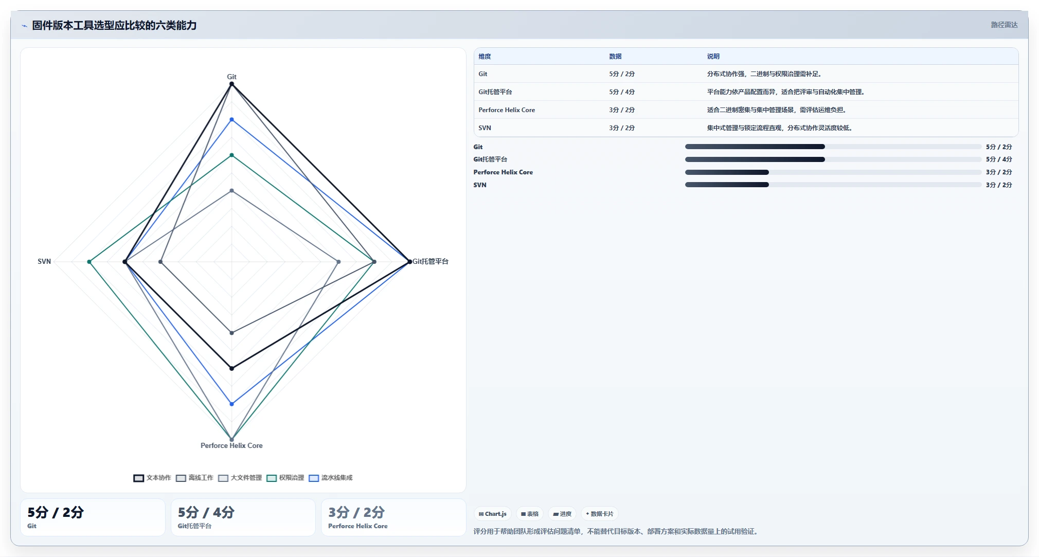Click the blue data point on the Perforce axis
The height and width of the screenshot is (557, 1039).
tap(231, 404)
